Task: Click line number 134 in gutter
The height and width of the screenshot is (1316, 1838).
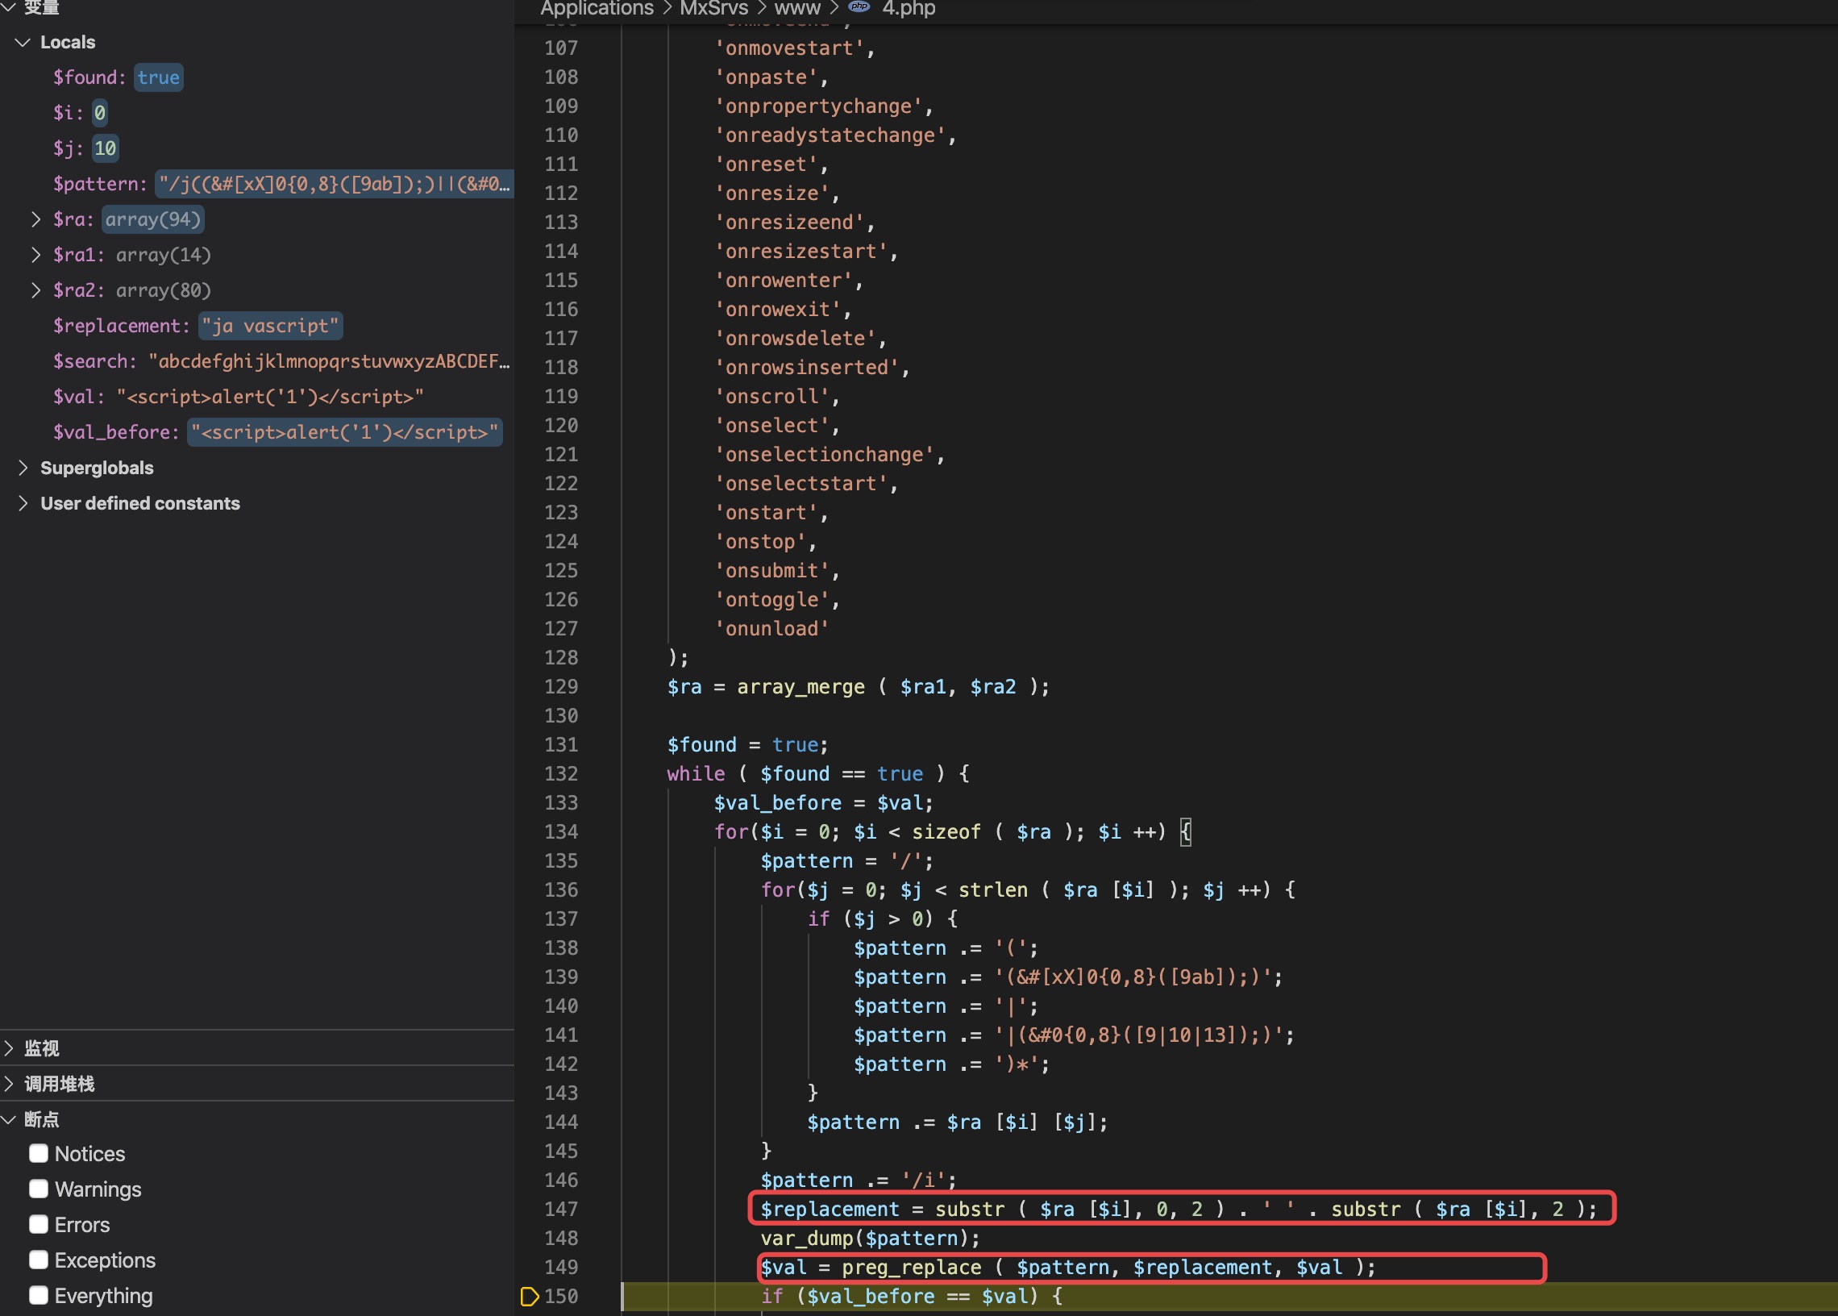Action: [560, 832]
